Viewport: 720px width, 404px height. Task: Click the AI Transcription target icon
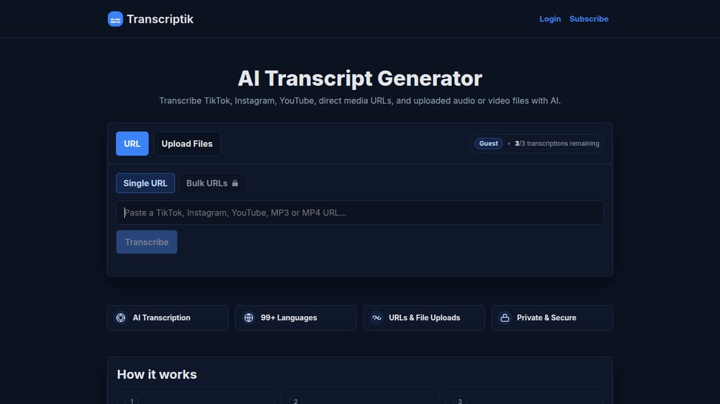(x=121, y=318)
